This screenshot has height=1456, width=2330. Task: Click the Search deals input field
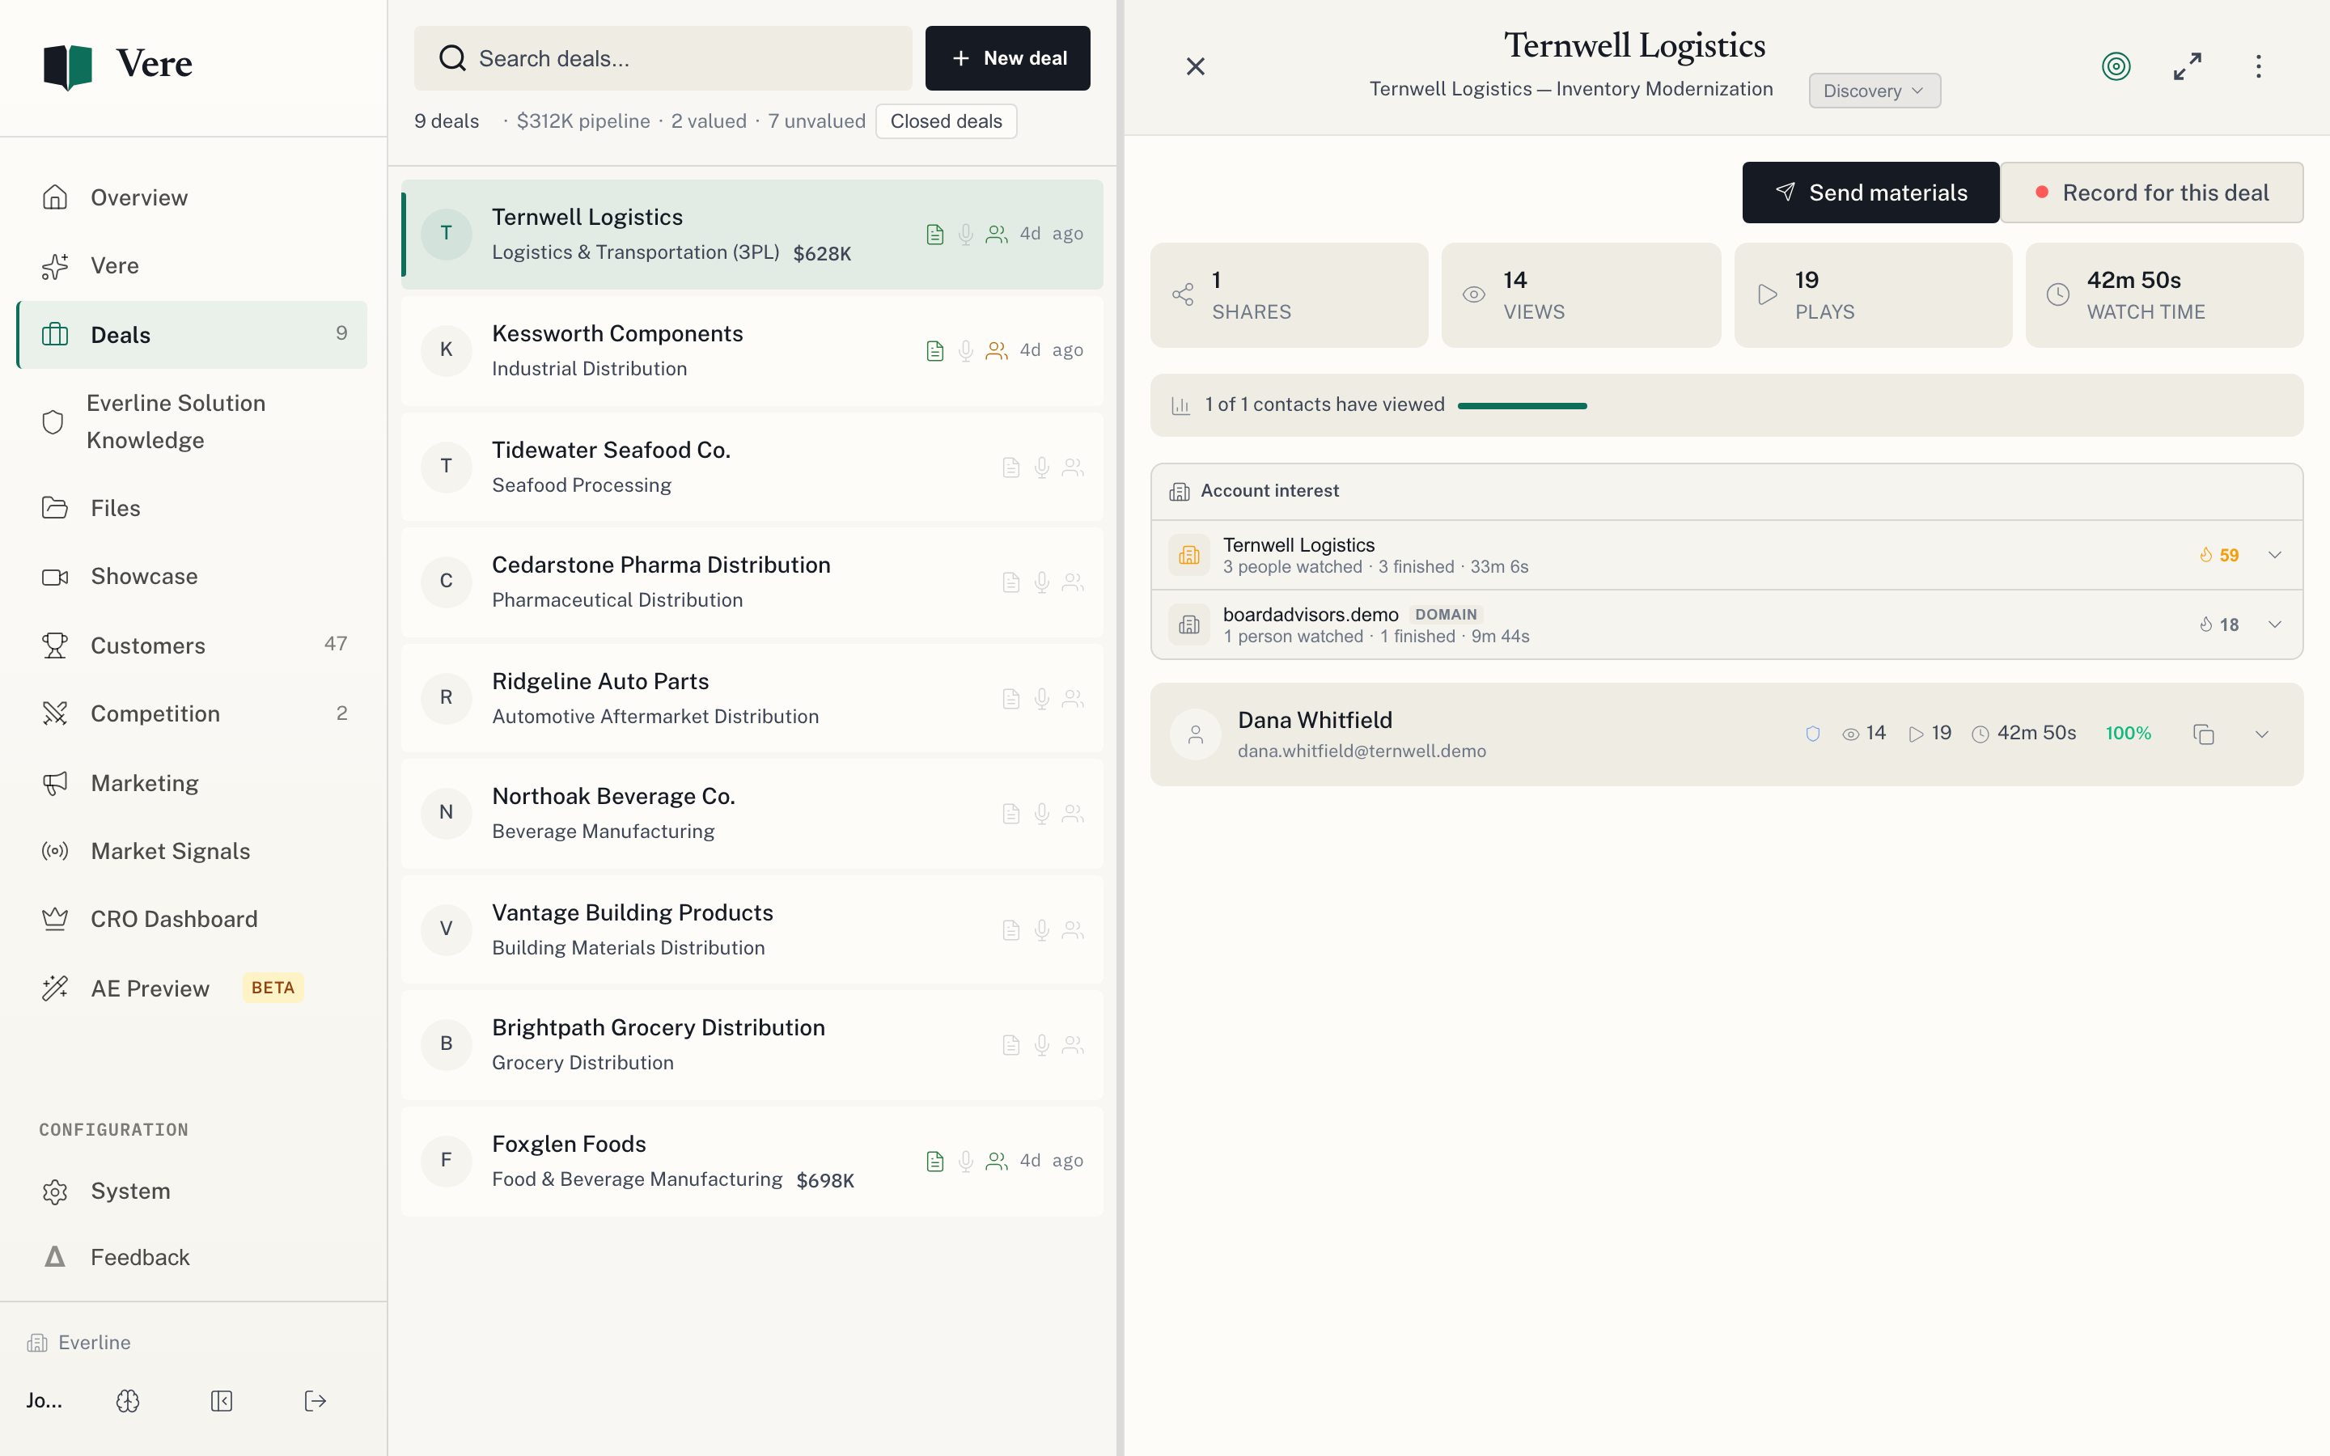click(663, 59)
